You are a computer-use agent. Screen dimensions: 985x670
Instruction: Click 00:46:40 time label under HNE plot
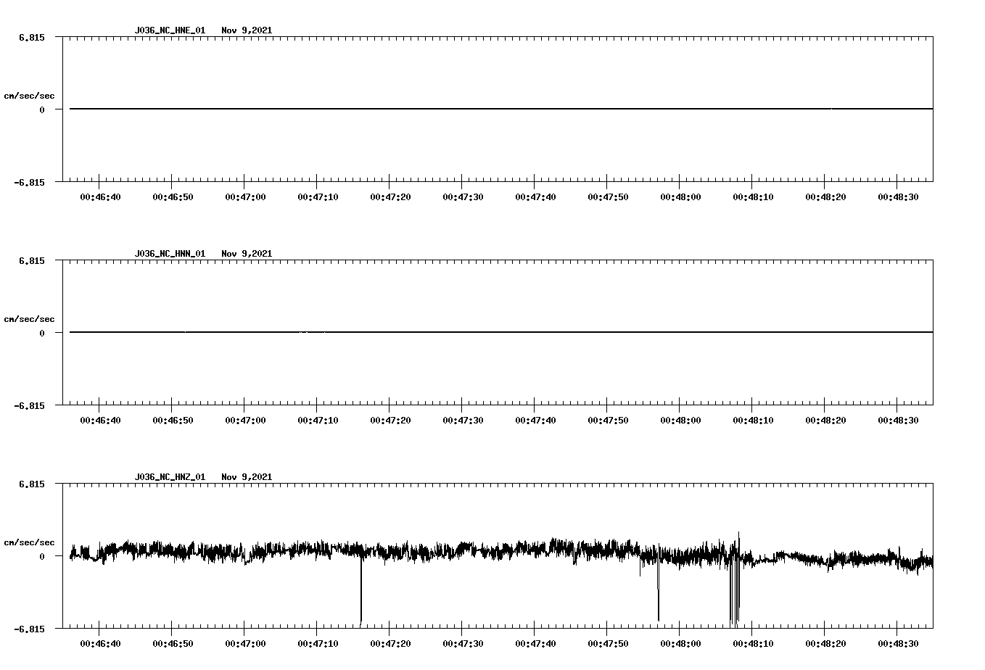[x=100, y=197]
